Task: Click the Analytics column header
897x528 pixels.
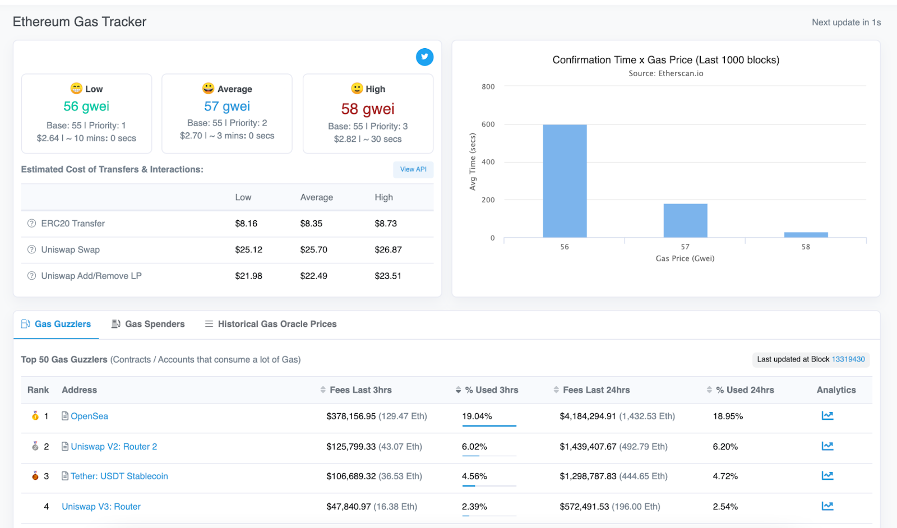Action: [x=836, y=390]
